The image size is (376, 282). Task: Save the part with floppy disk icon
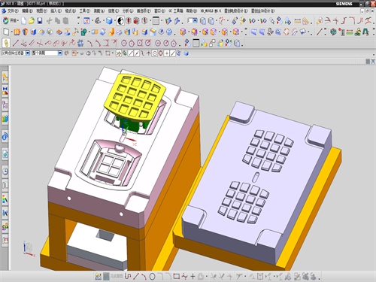point(40,21)
